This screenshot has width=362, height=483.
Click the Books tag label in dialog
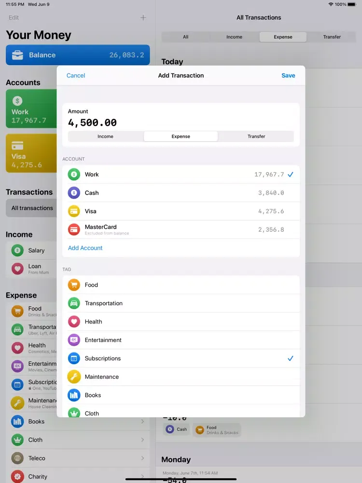[x=93, y=395]
